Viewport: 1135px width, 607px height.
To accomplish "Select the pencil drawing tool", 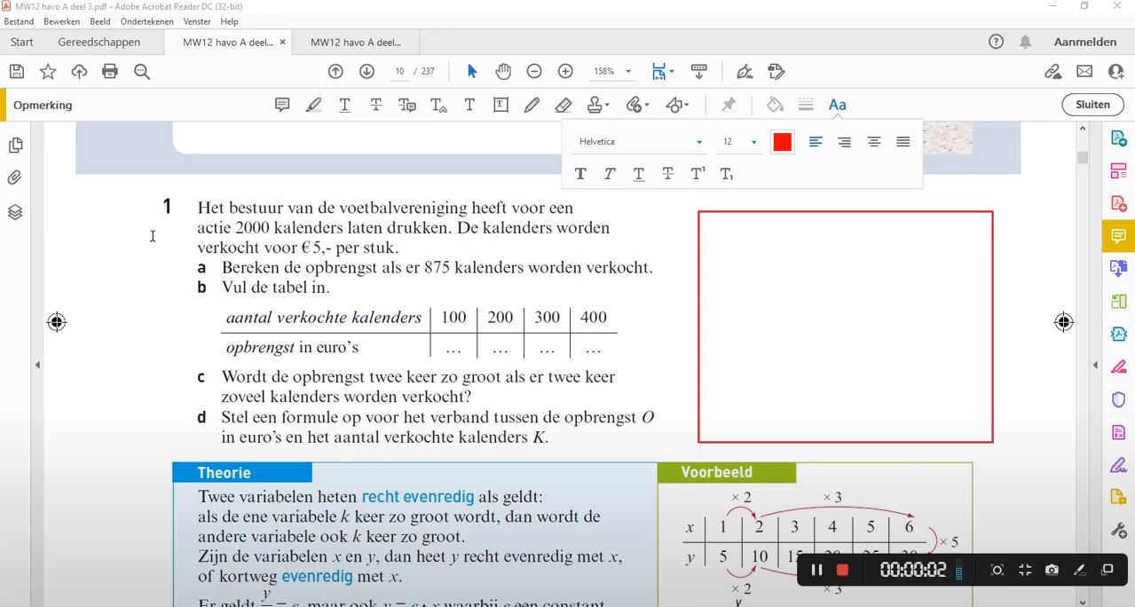I will click(x=532, y=105).
